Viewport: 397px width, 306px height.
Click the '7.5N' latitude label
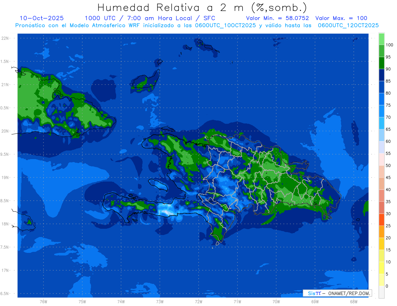click(5, 247)
